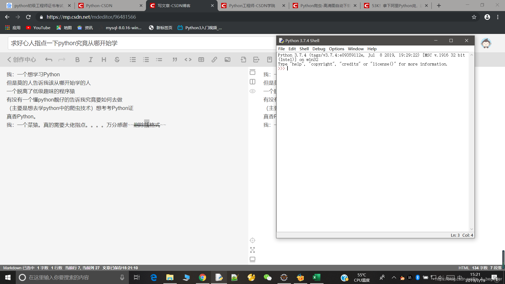
Task: Click the Insert Link icon
Action: pos(214,59)
